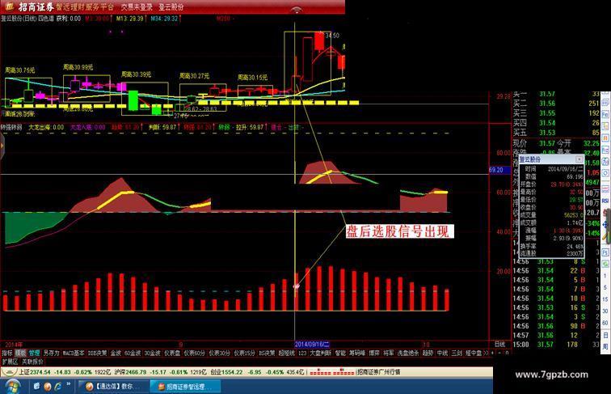This screenshot has height=394, width=611.
Task: Click the green icon below the Fs icon
Action: coord(605,264)
